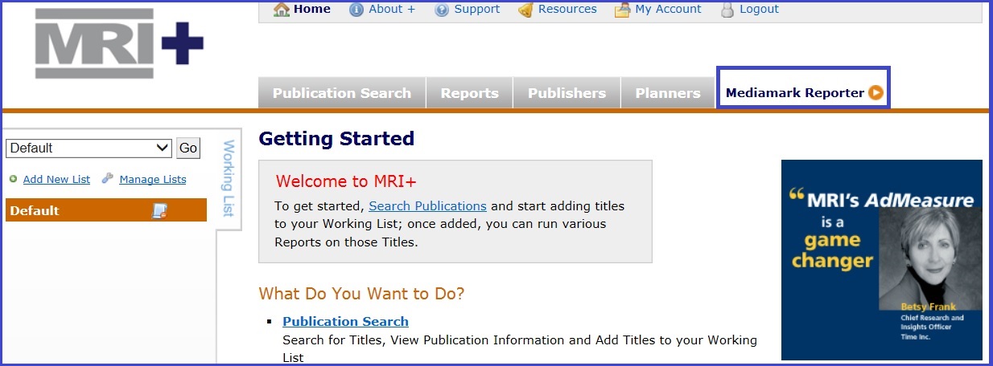Click the Home house icon
Screen dimensions: 993x366
282,10
